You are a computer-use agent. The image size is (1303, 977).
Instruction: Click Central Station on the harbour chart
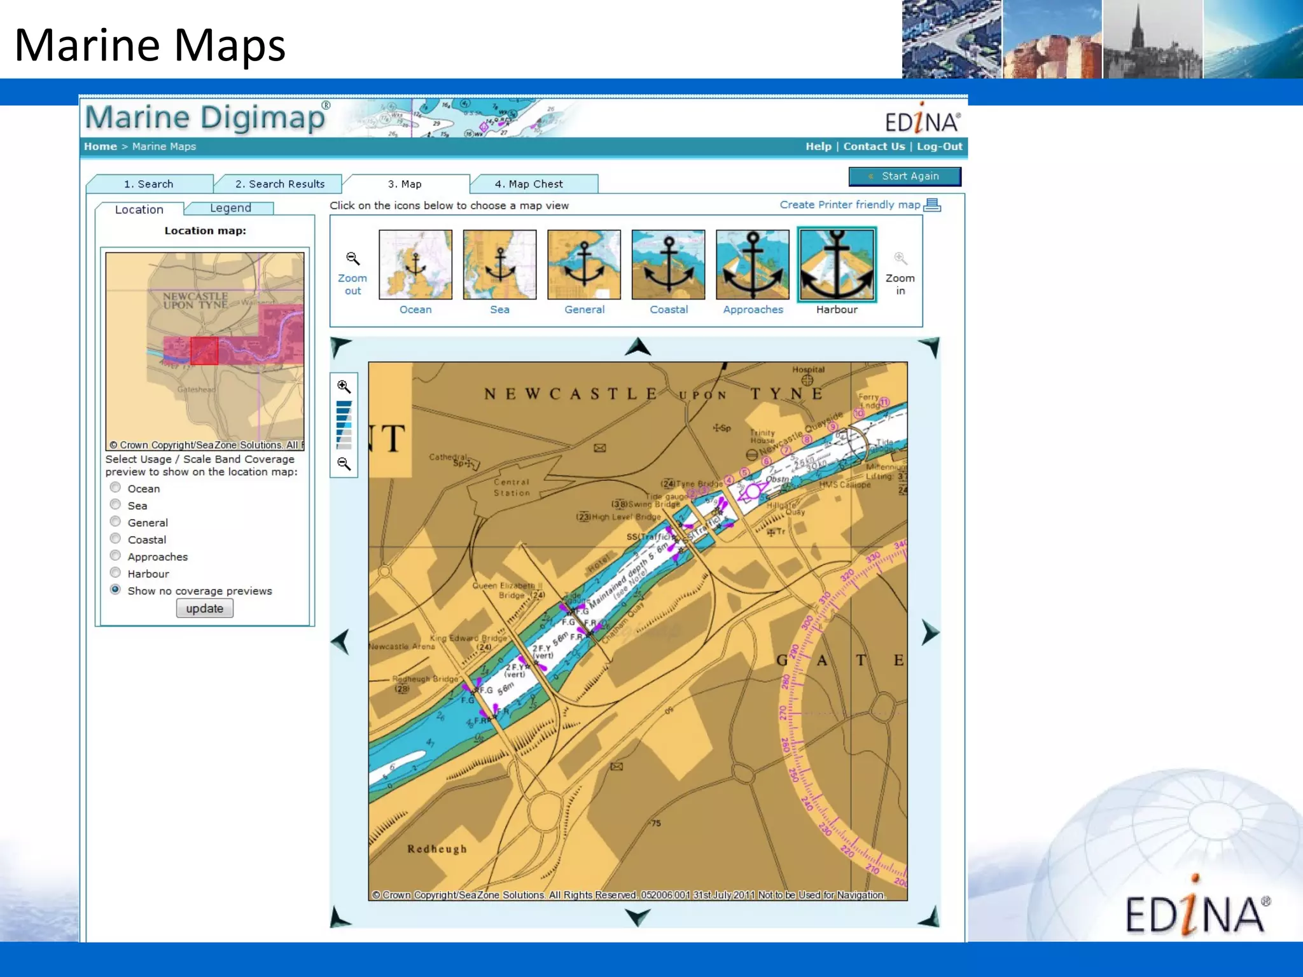click(512, 487)
